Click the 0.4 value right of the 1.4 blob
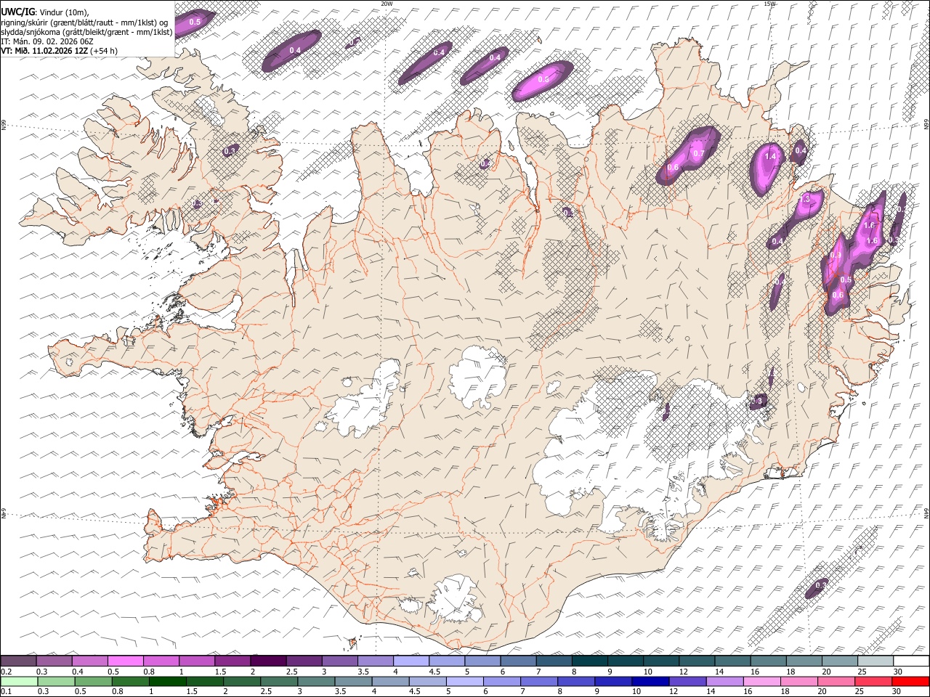The height and width of the screenshot is (697, 930). click(801, 150)
